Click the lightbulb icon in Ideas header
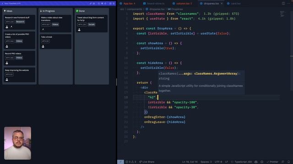293x164 pixels. (5, 11)
